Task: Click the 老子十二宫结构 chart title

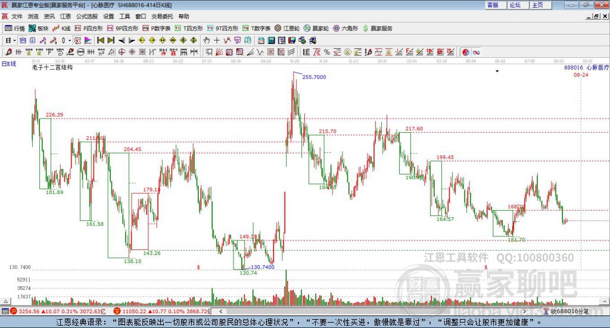Action: [x=52, y=67]
